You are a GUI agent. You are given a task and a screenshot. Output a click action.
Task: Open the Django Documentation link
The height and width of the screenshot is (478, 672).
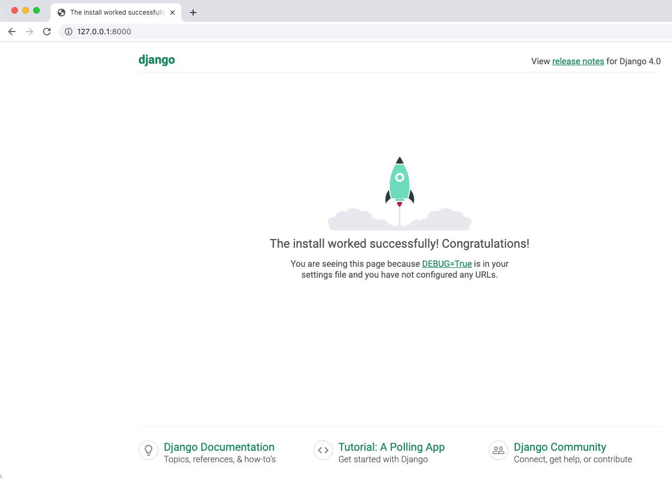[x=219, y=447]
